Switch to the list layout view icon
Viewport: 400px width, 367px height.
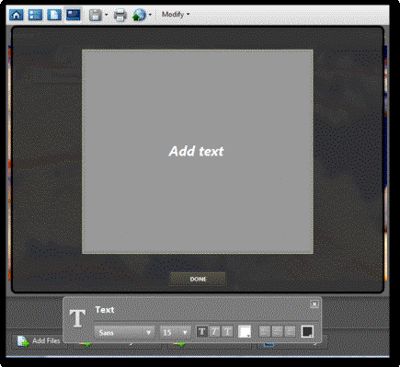click(35, 15)
